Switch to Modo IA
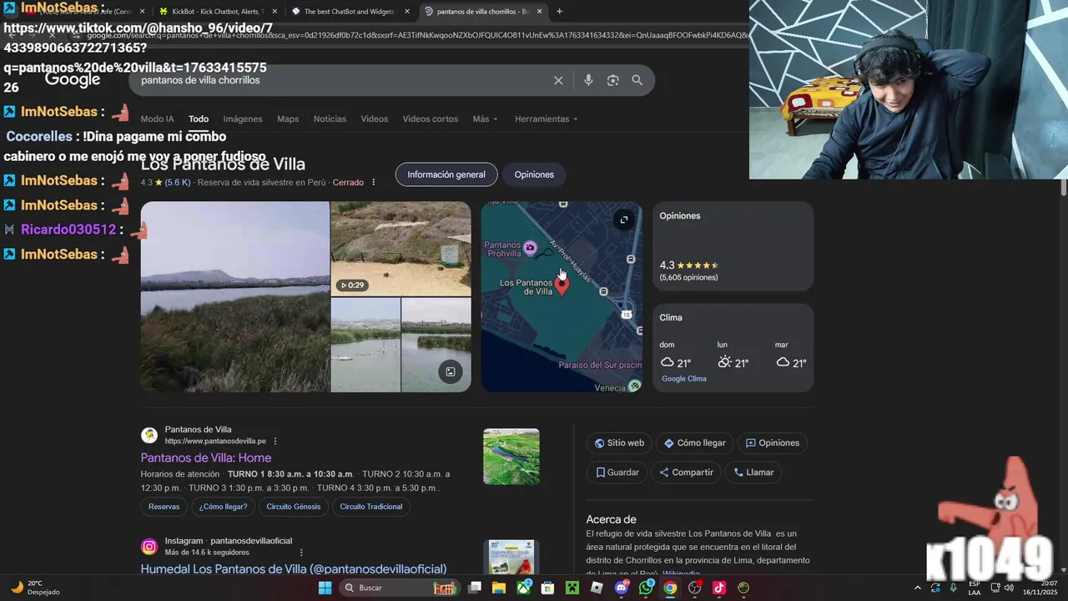Screen dimensions: 1068x601 [x=158, y=119]
